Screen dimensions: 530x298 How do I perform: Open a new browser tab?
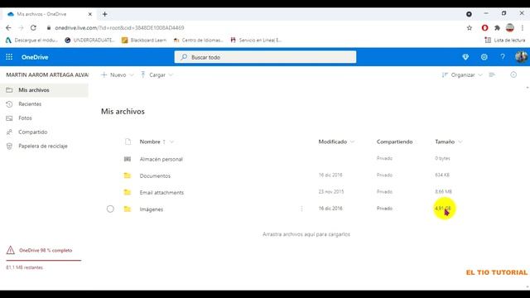(x=105, y=14)
